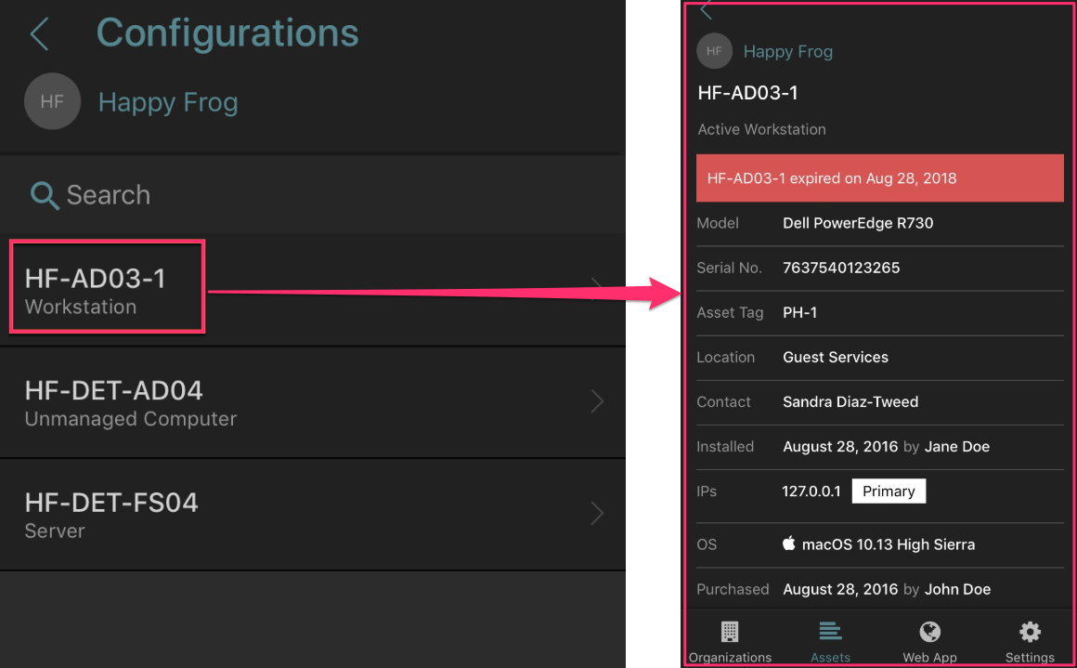The width and height of the screenshot is (1077, 668).
Task: Go back from Configurations list
Action: click(39, 34)
